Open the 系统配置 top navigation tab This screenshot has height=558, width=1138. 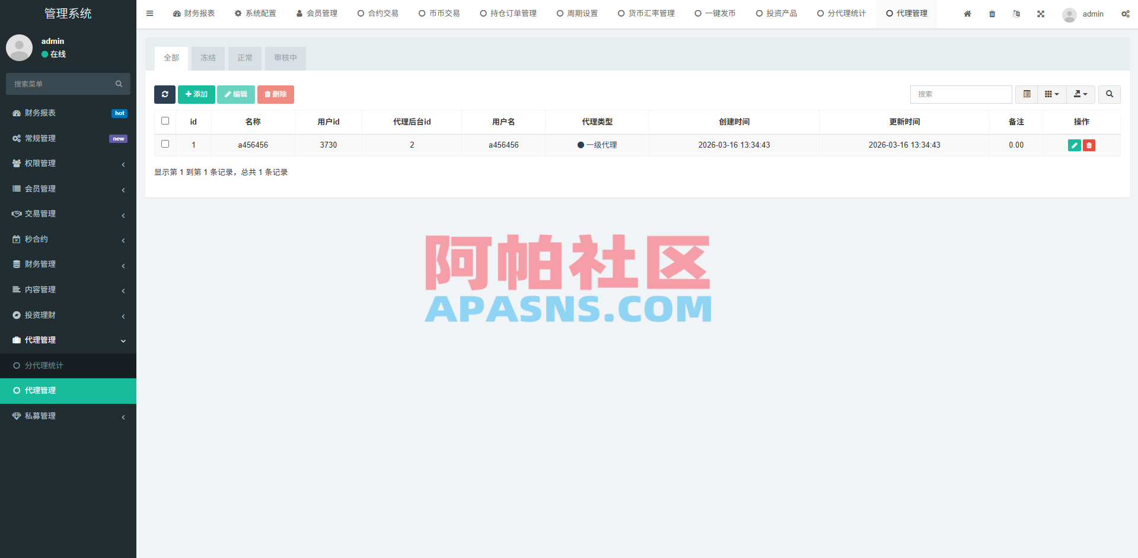point(255,14)
